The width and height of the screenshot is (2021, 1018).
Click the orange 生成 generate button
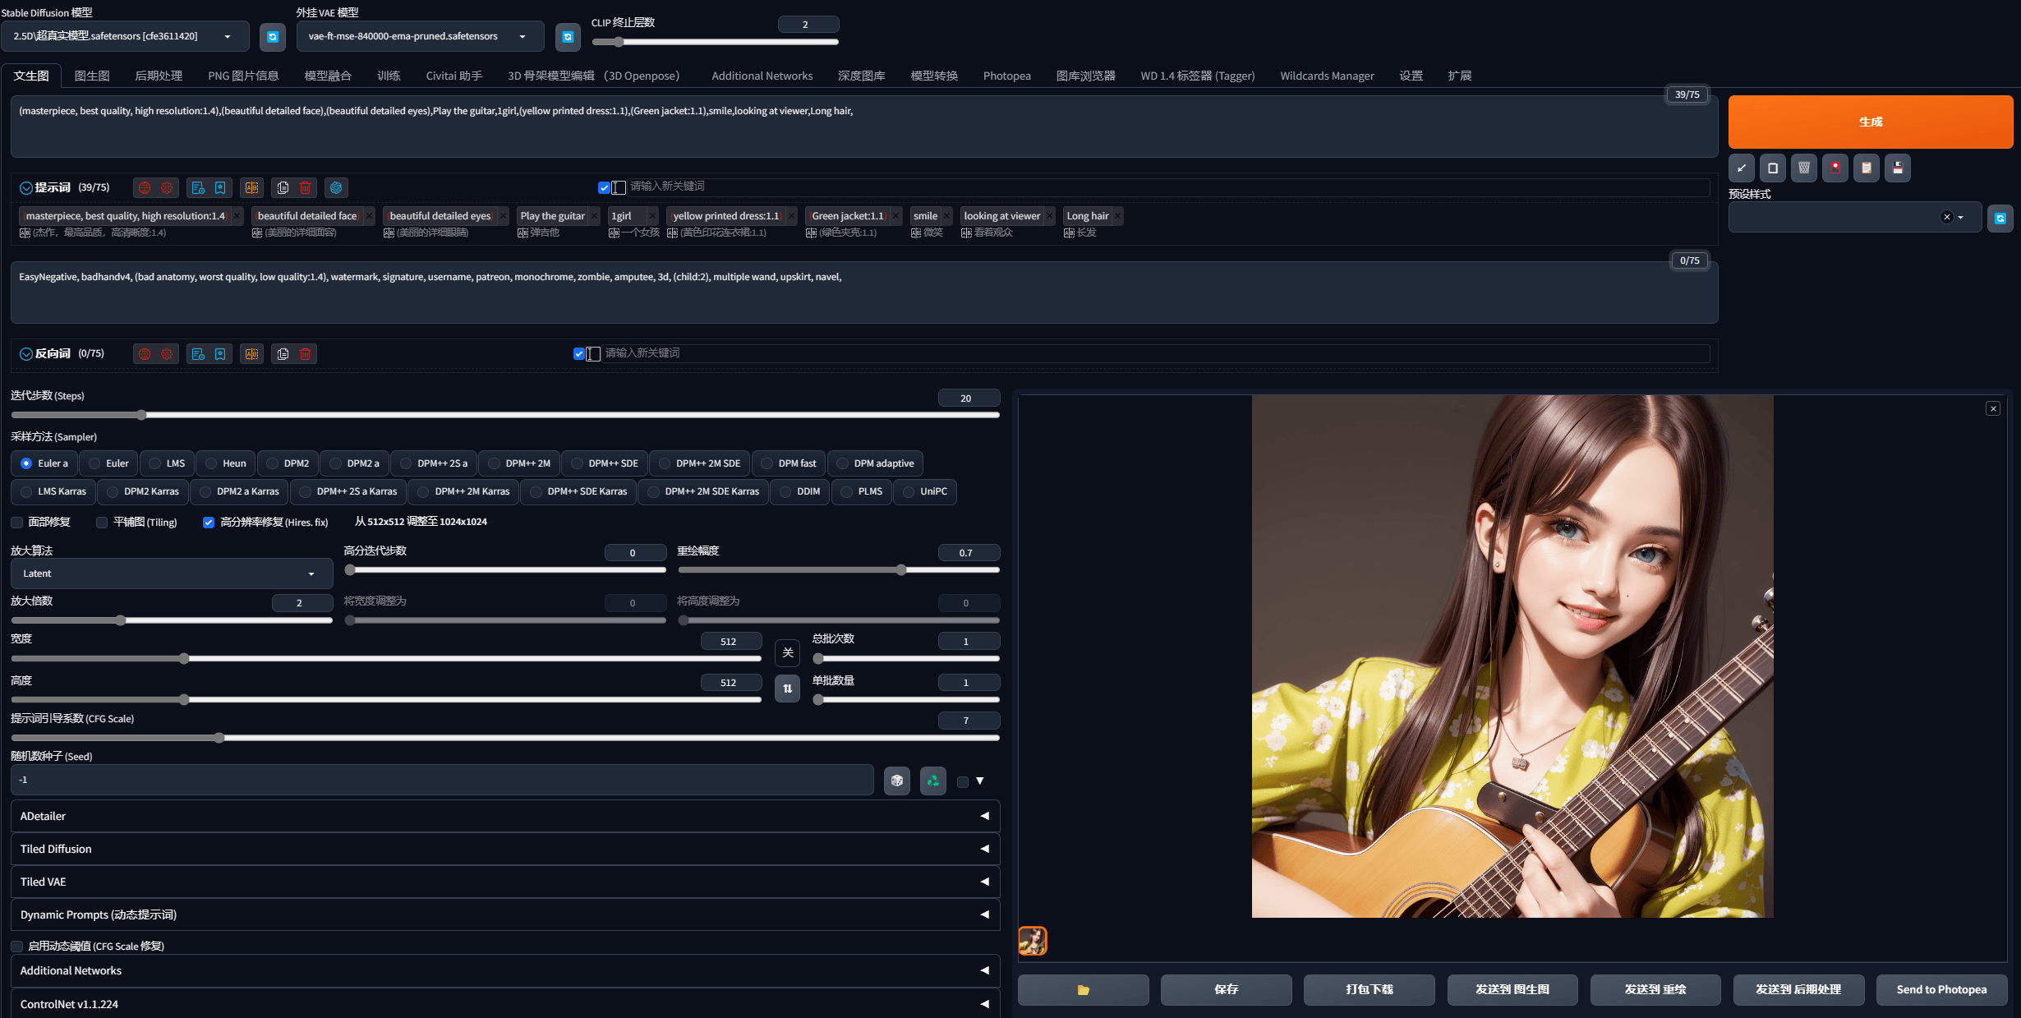1871,122
